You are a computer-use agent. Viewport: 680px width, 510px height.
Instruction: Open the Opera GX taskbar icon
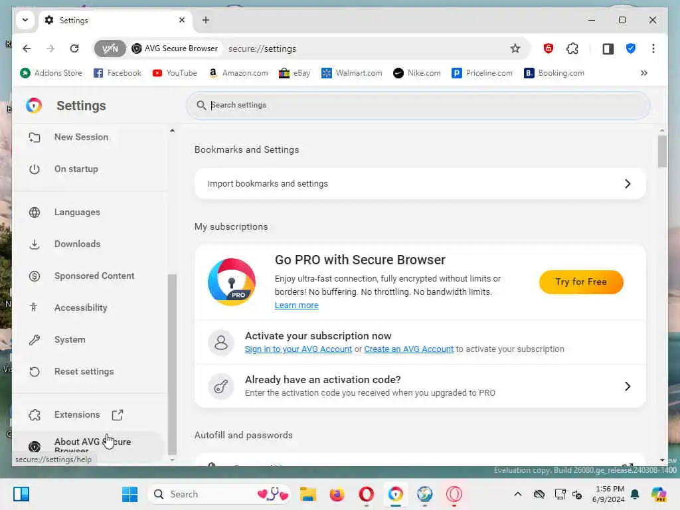tap(454, 494)
